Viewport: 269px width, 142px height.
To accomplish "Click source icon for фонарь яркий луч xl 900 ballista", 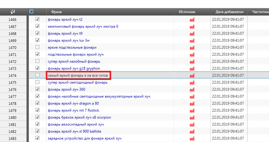I will pyautogui.click(x=192, y=132).
